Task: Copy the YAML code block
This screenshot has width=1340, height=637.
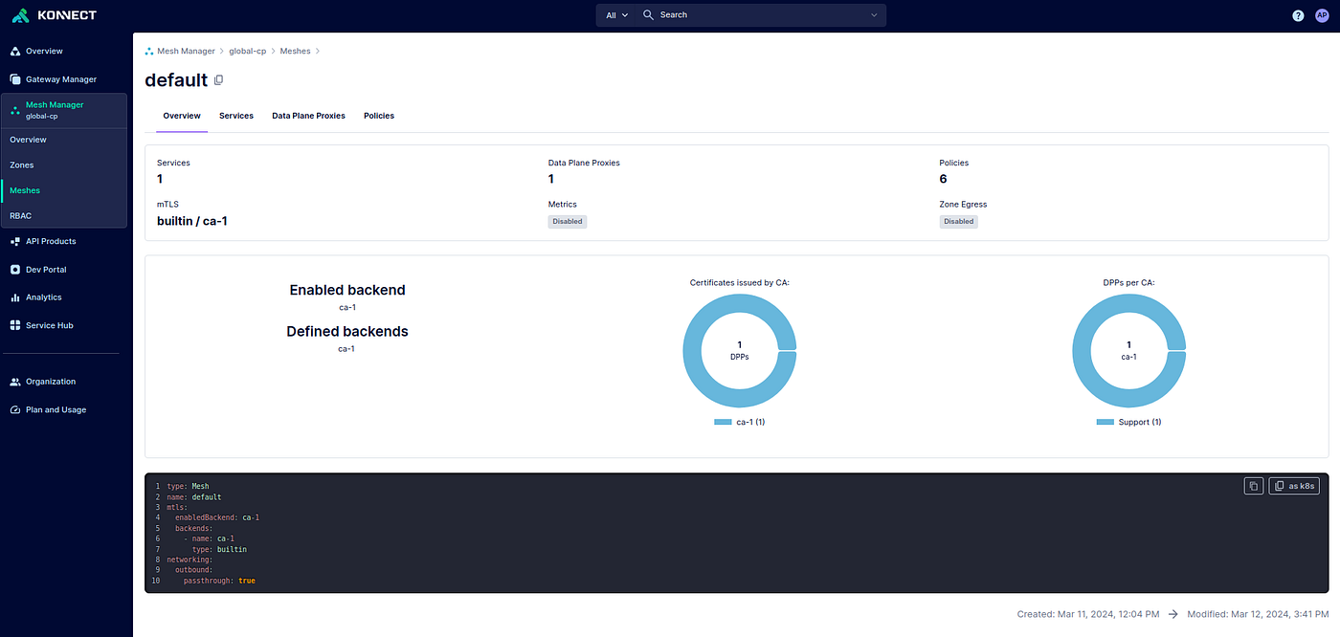Action: [1253, 486]
